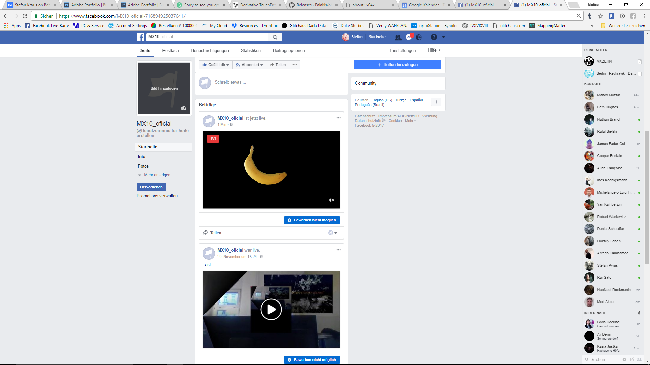The height and width of the screenshot is (365, 650).
Task: Open the help question mark icon
Action: (434, 37)
